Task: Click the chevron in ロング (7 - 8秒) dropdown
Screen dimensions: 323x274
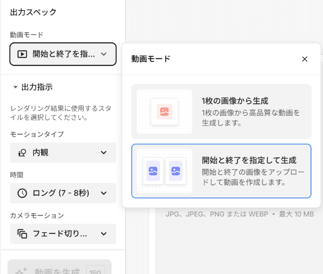Action: point(104,193)
